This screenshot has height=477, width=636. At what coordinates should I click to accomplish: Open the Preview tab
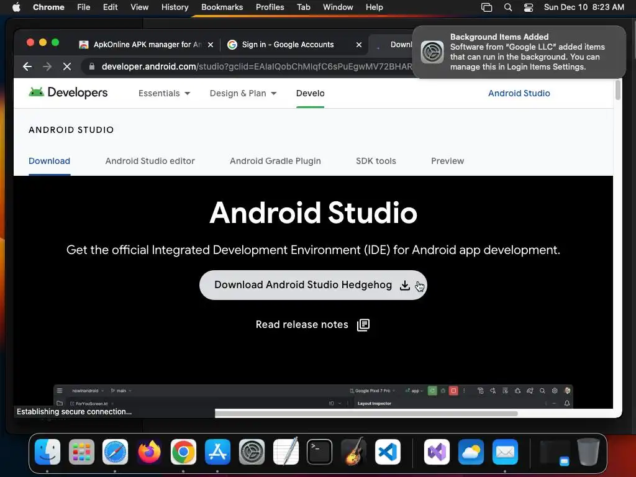point(447,161)
